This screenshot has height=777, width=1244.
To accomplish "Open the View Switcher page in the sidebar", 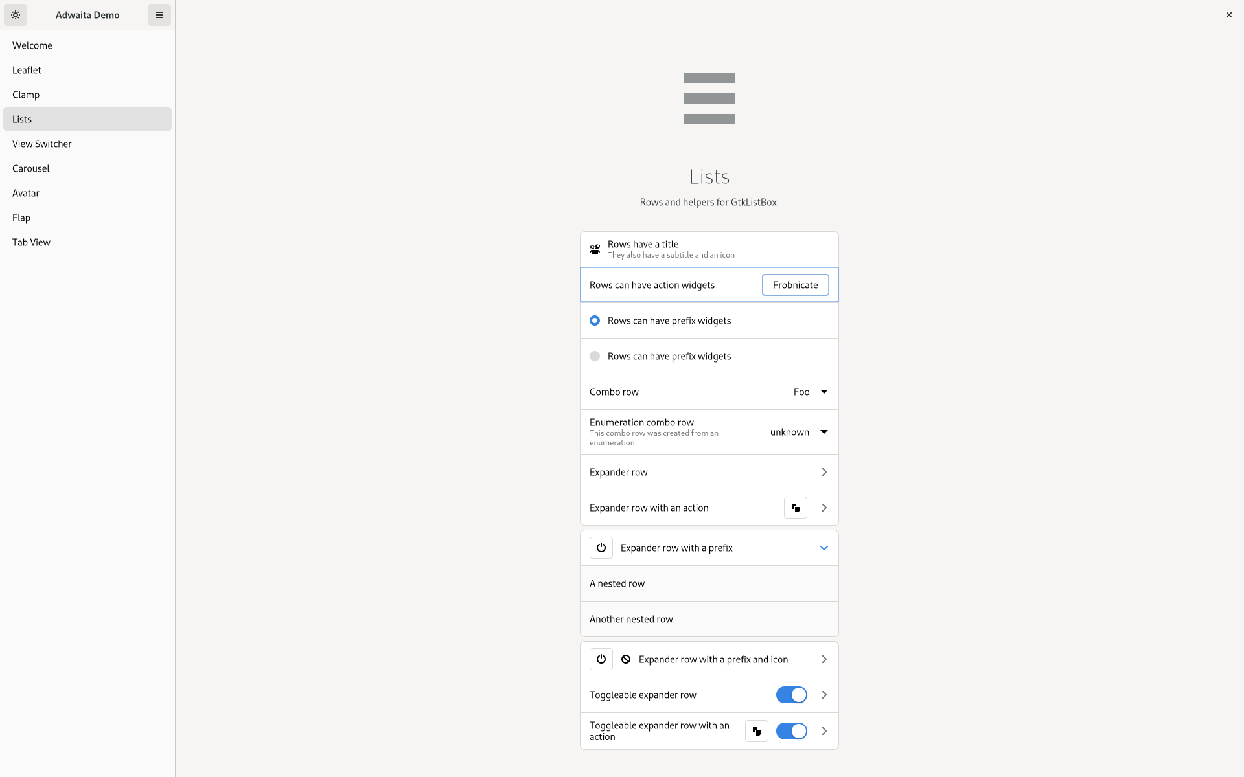I will [x=42, y=144].
